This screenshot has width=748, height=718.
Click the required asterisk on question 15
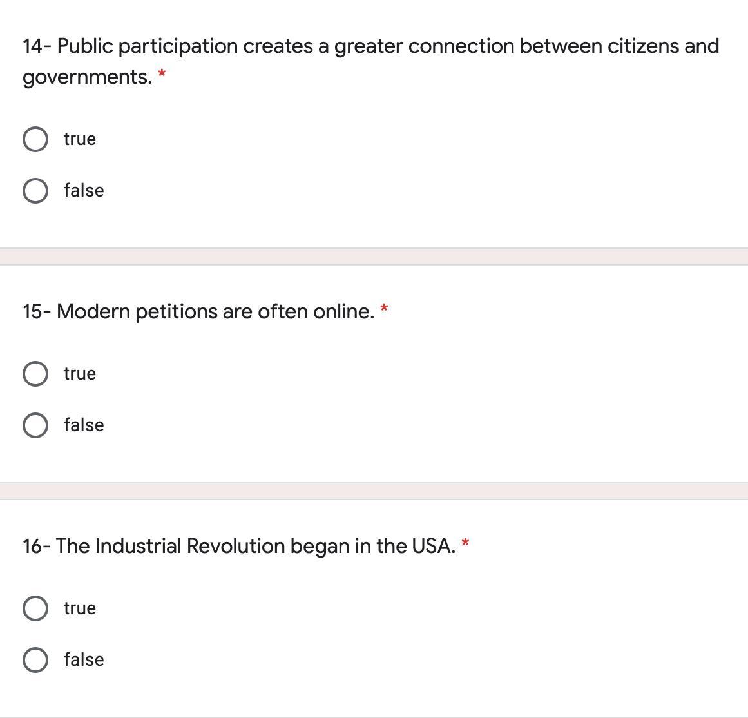click(384, 309)
